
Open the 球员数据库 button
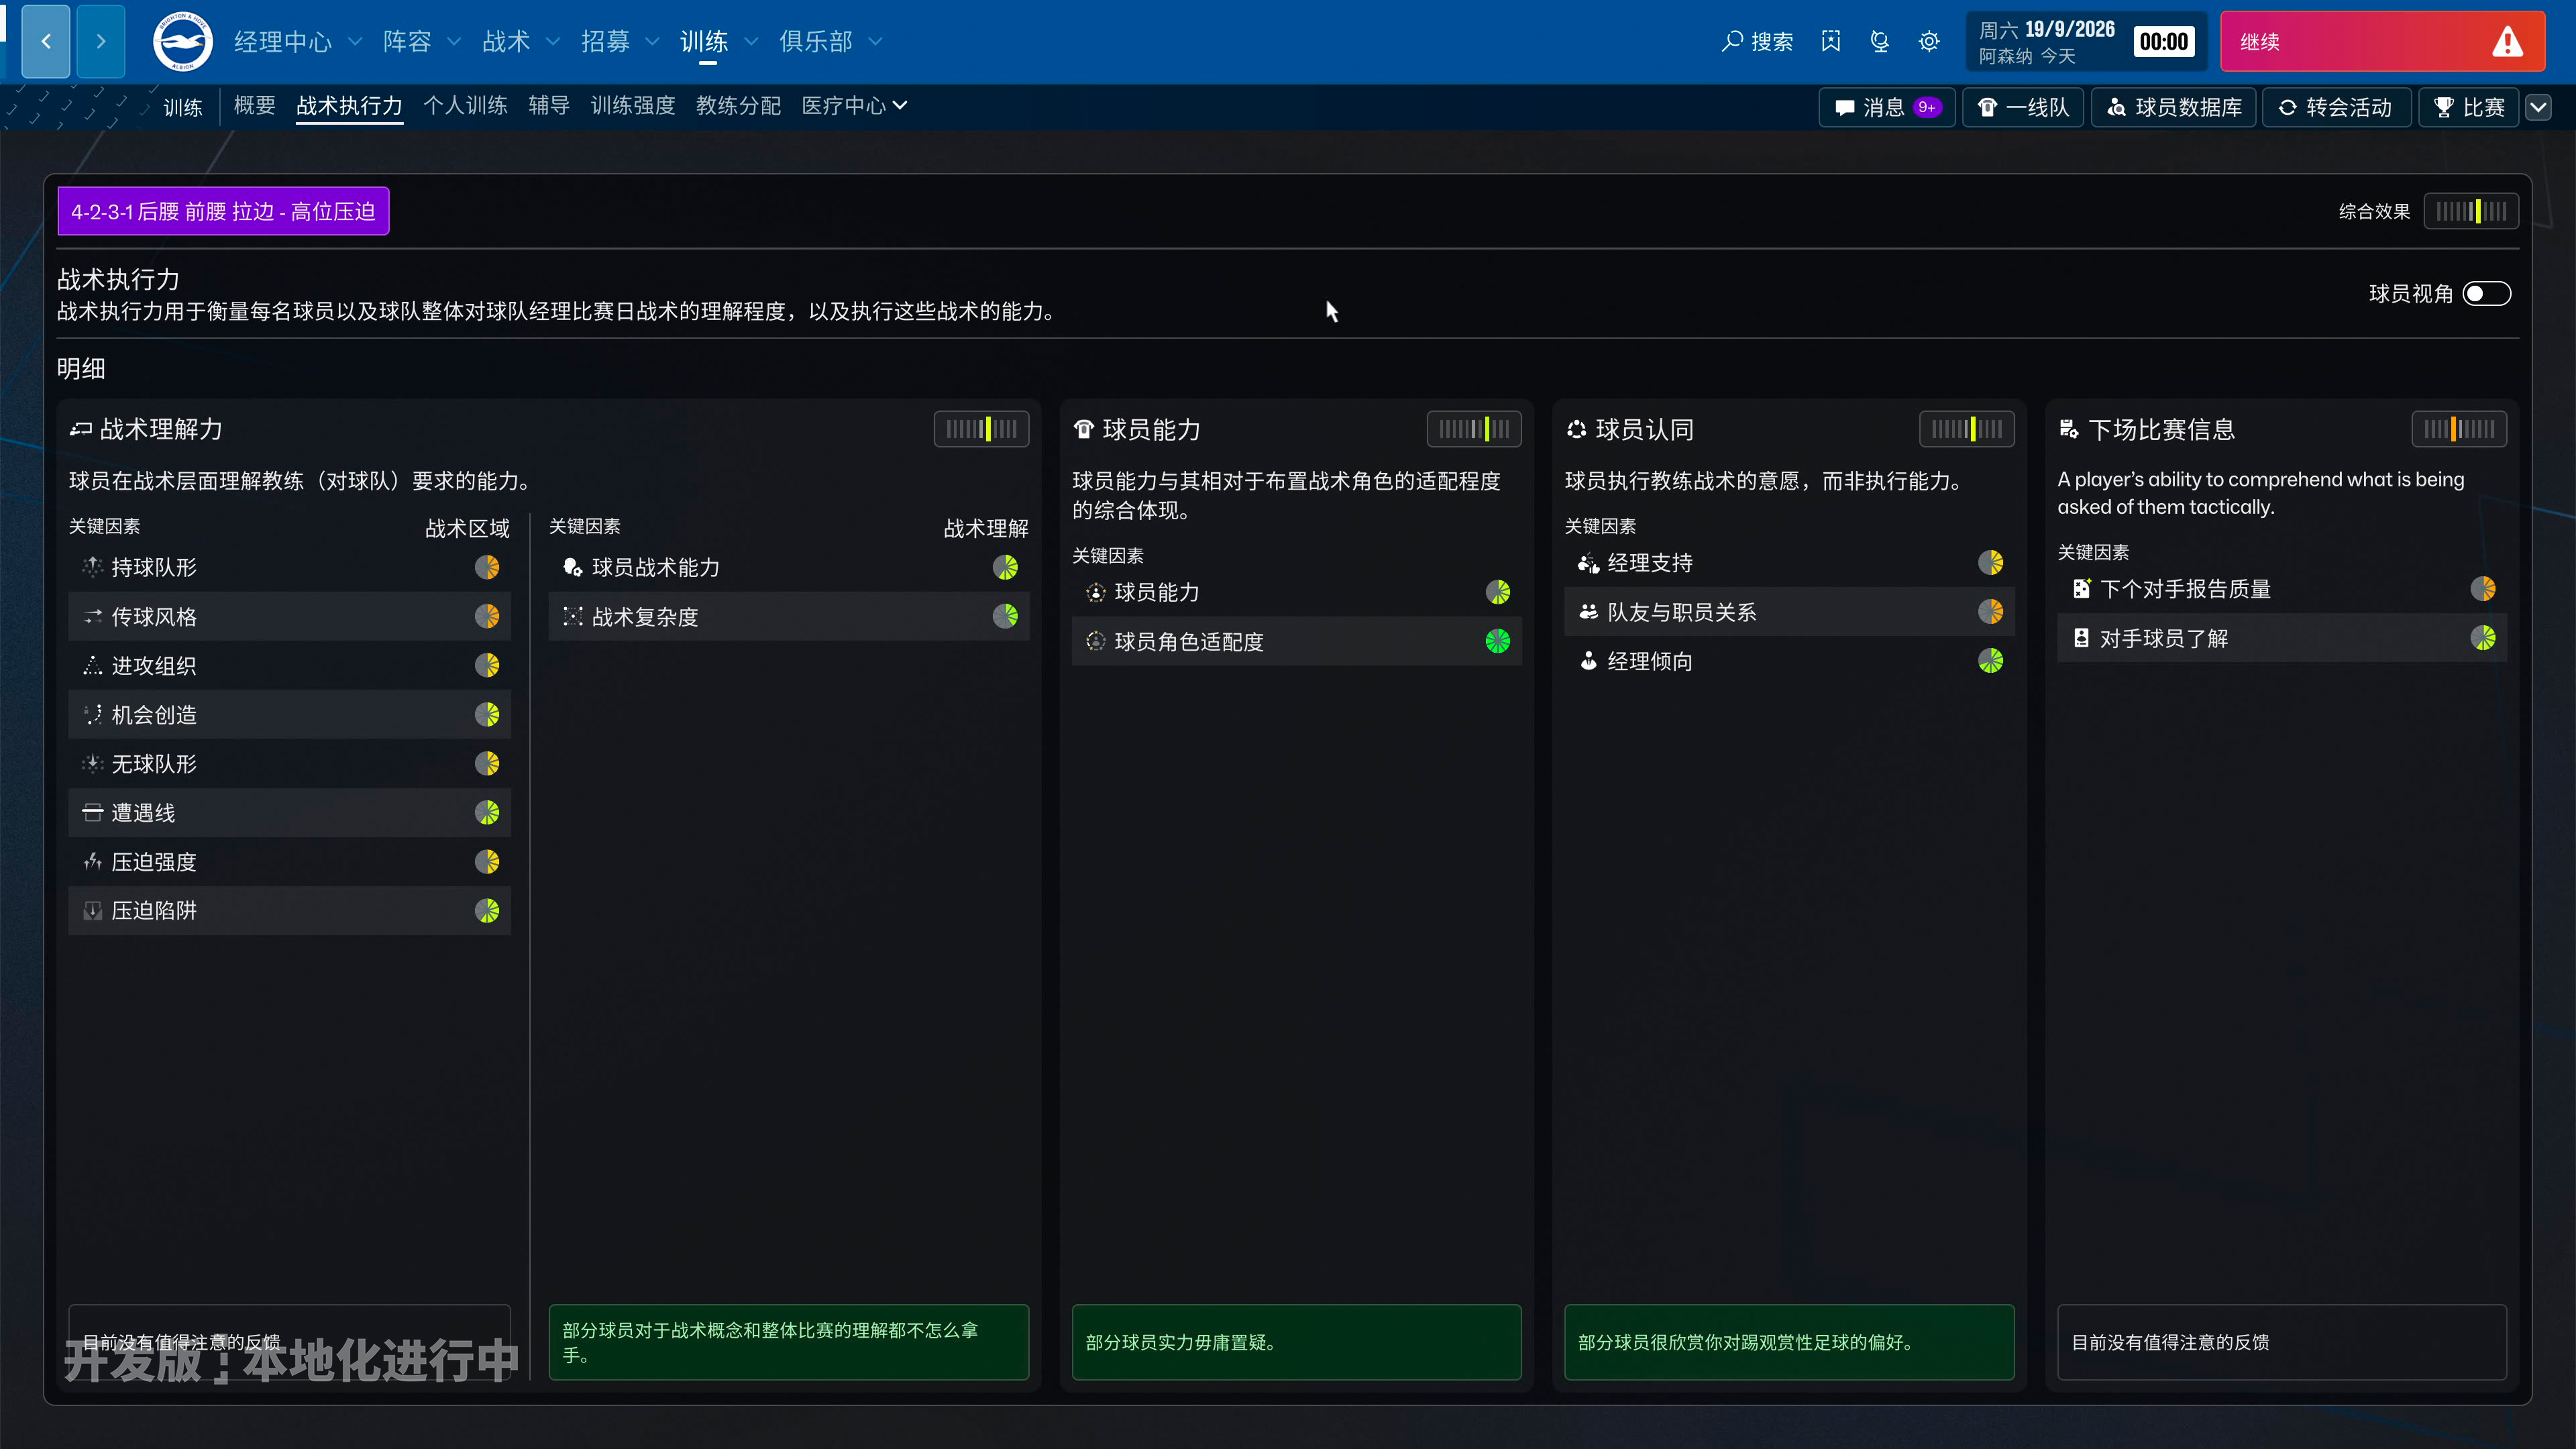click(2173, 107)
